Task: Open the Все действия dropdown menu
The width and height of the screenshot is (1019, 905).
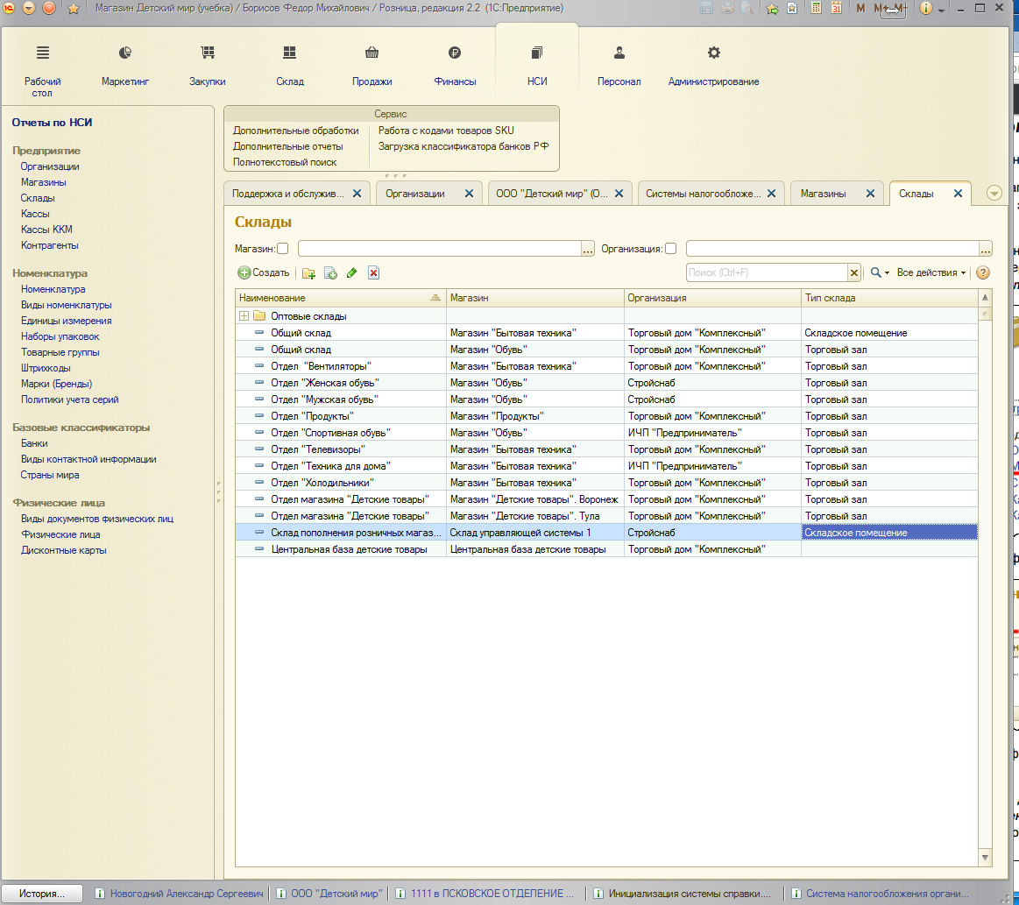Action: coord(931,273)
